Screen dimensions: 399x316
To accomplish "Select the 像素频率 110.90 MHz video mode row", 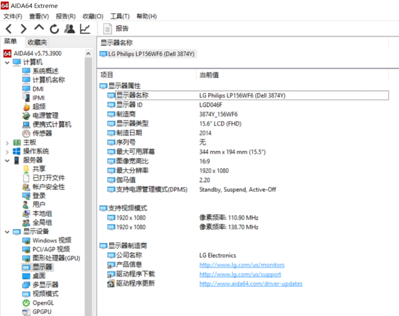I will pyautogui.click(x=248, y=218).
